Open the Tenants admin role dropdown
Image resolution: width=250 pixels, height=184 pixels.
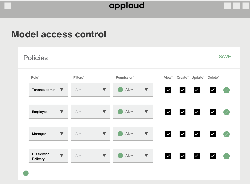pos(48,90)
